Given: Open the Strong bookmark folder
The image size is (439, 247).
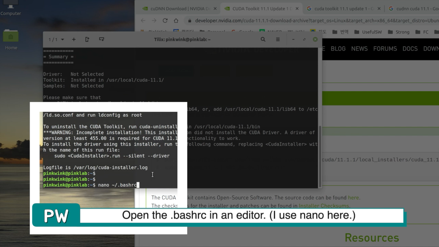Looking at the screenshot, I should 399,32.
